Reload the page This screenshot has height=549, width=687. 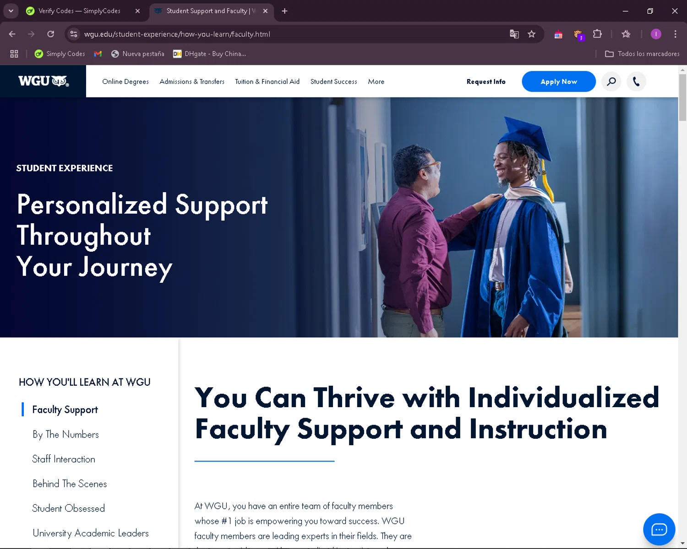[x=51, y=34]
